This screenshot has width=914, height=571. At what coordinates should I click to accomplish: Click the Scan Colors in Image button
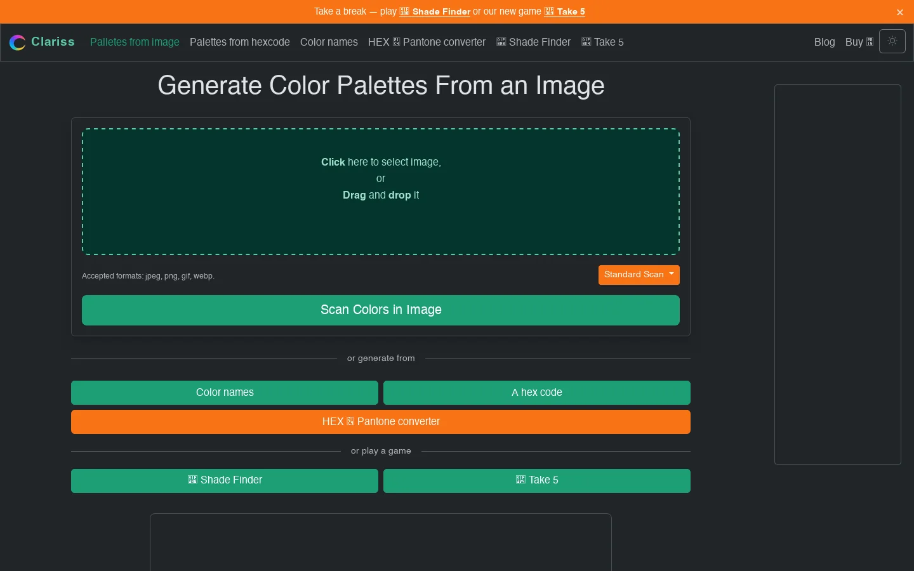click(381, 310)
